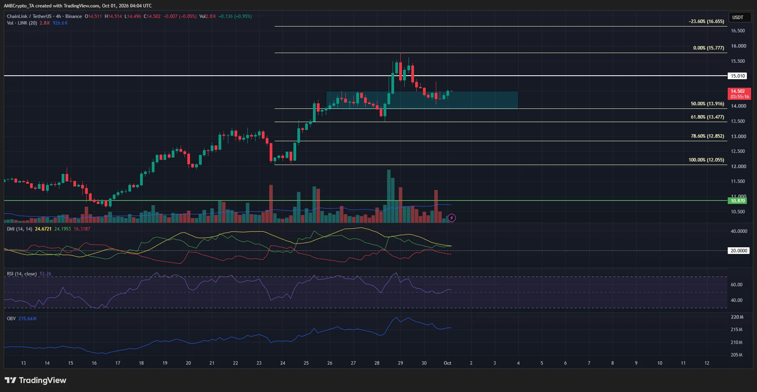Viewport: 757px width, 392px height.
Task: Click the 0.00% (15.777) Fibonacci label
Action: (709, 48)
